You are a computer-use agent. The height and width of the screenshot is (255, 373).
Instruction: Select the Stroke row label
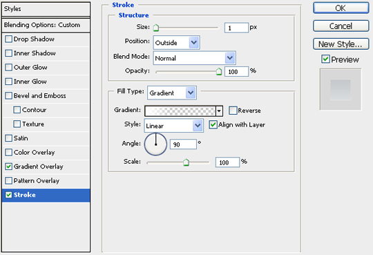pyautogui.click(x=25, y=195)
